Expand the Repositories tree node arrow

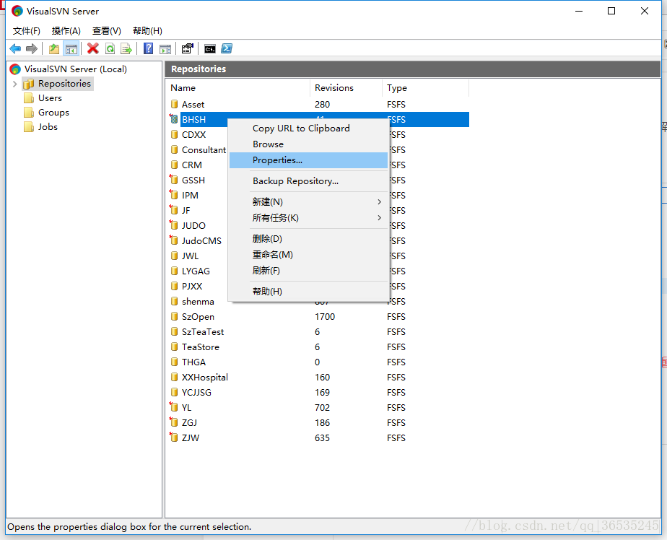point(15,84)
